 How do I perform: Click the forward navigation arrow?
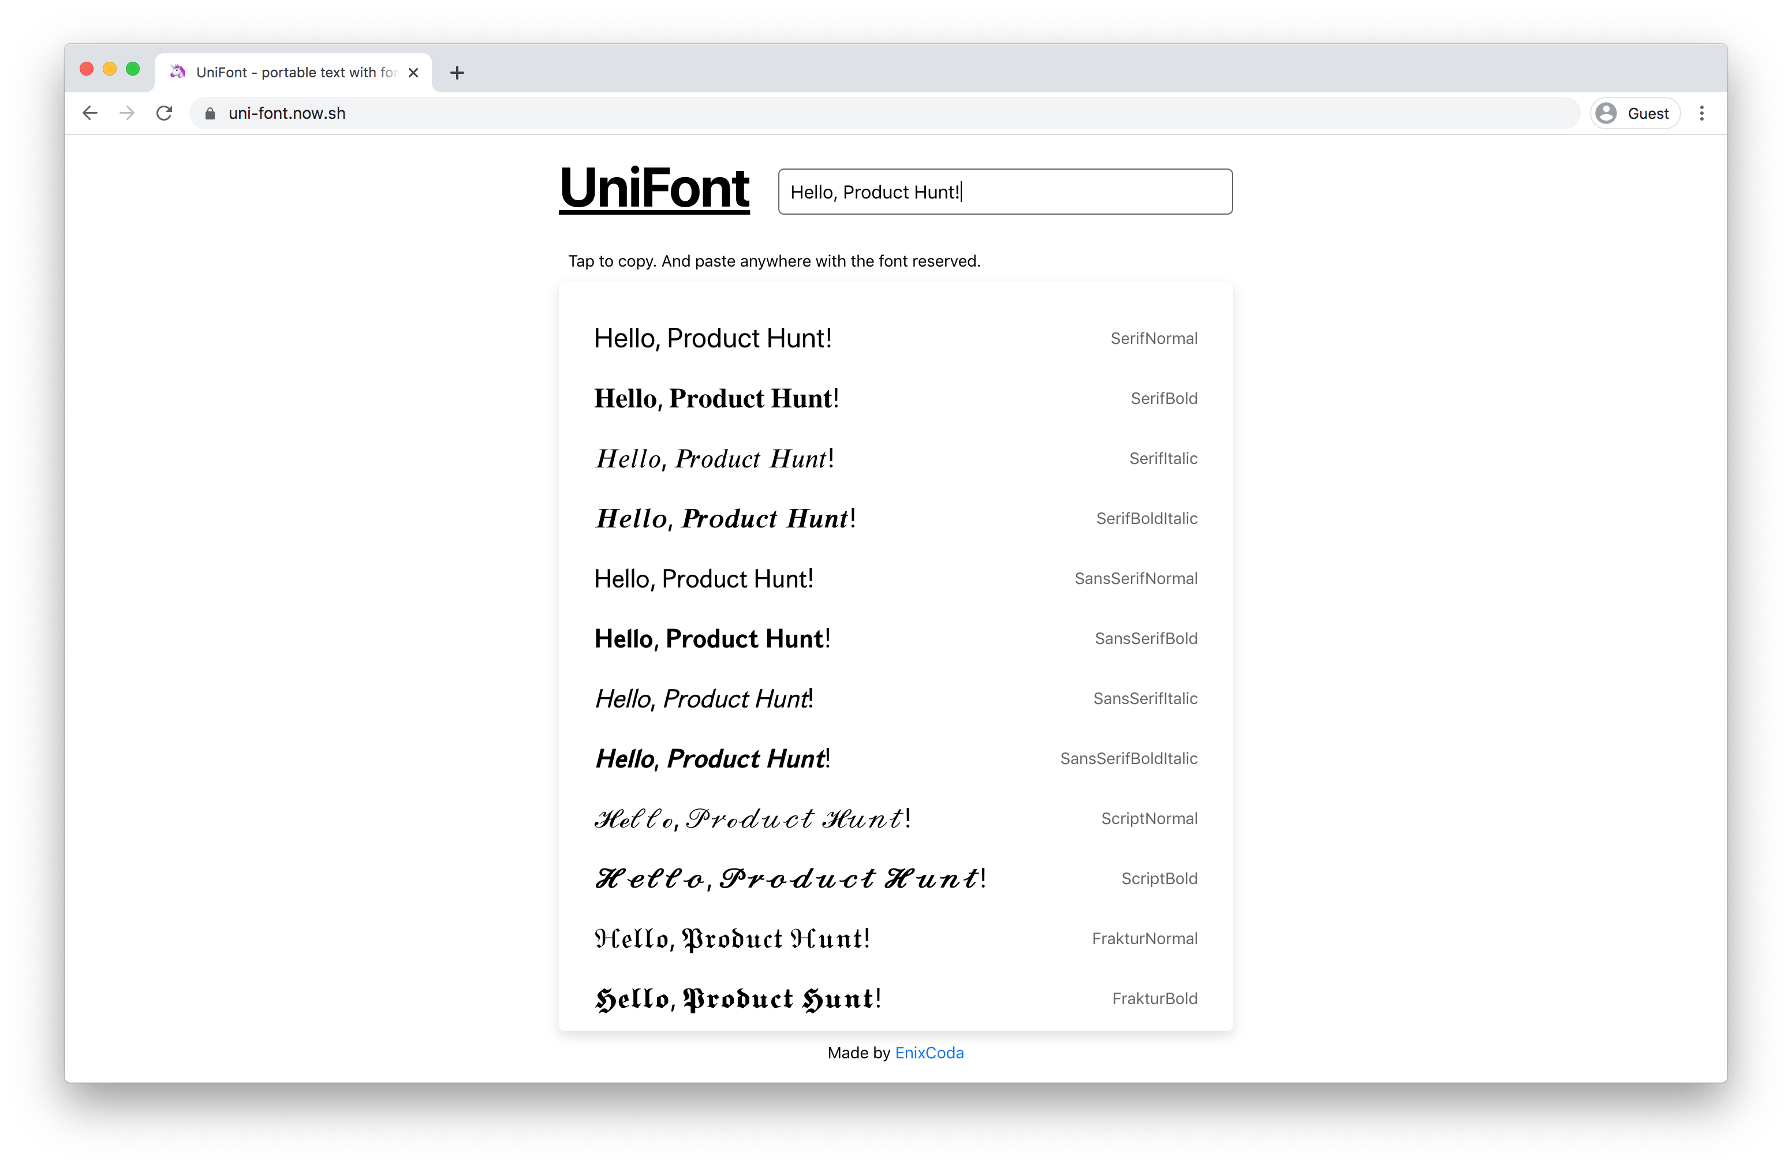126,113
